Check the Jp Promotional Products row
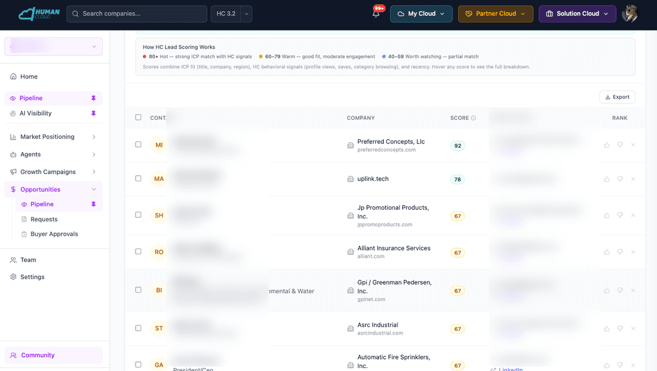 (138, 215)
